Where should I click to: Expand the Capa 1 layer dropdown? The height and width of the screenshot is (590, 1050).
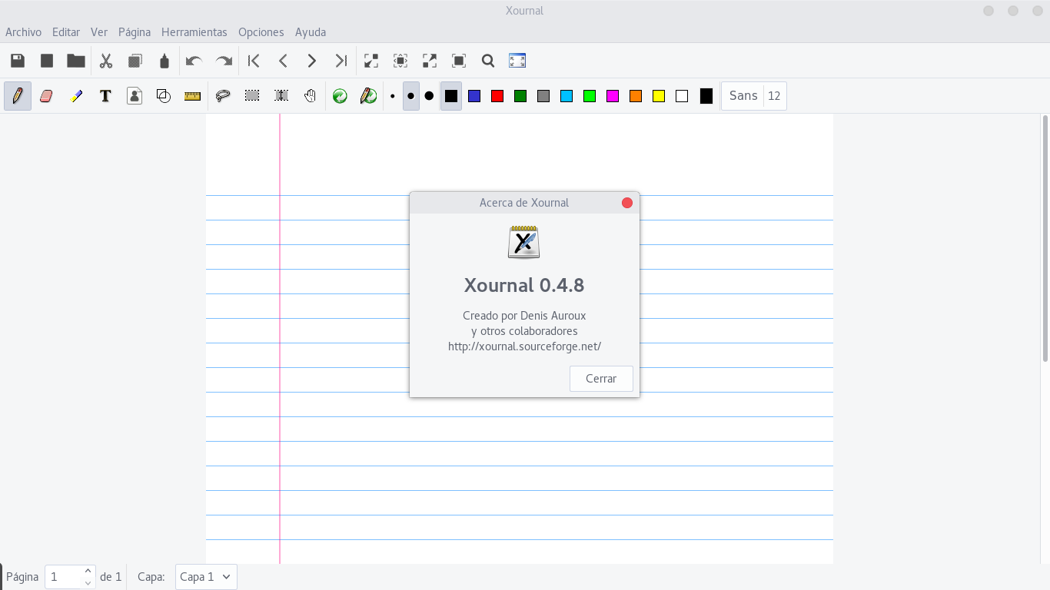(206, 577)
